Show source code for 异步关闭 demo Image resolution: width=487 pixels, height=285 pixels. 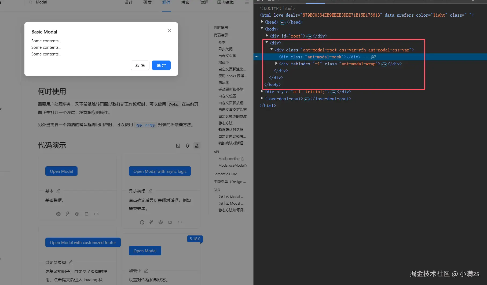[180, 222]
